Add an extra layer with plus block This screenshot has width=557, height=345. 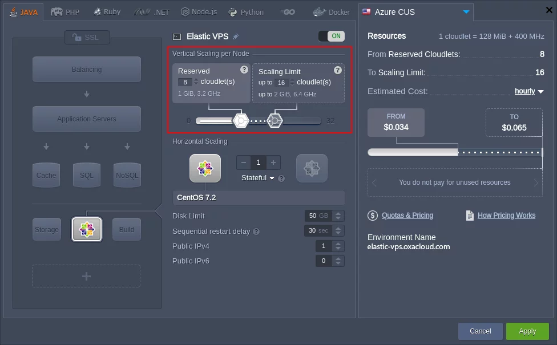[86, 276]
